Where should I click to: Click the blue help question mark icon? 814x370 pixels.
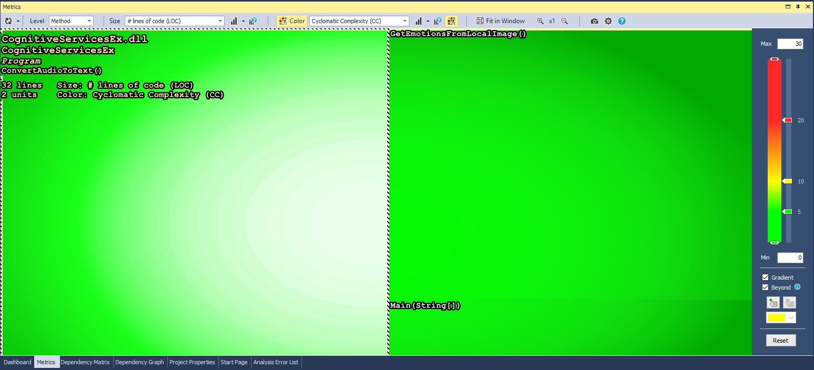click(x=622, y=21)
